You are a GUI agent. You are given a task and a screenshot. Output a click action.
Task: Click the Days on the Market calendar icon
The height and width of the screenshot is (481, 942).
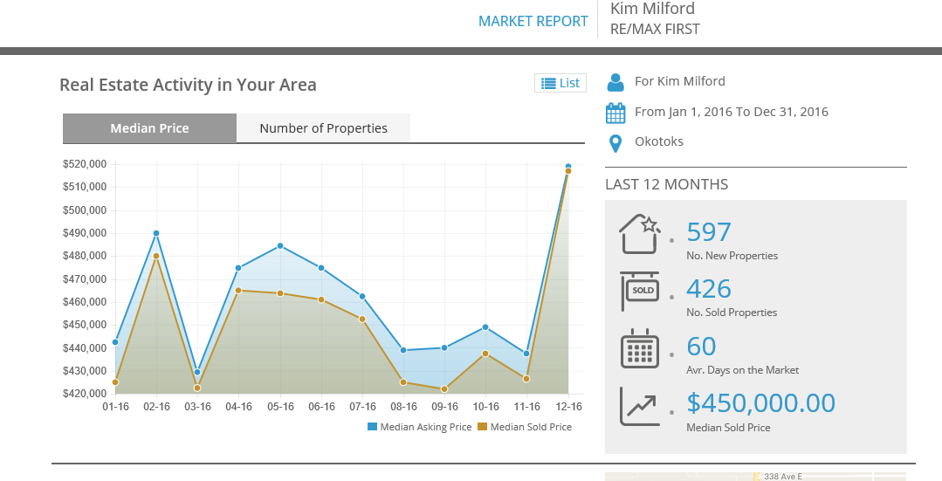(x=639, y=348)
